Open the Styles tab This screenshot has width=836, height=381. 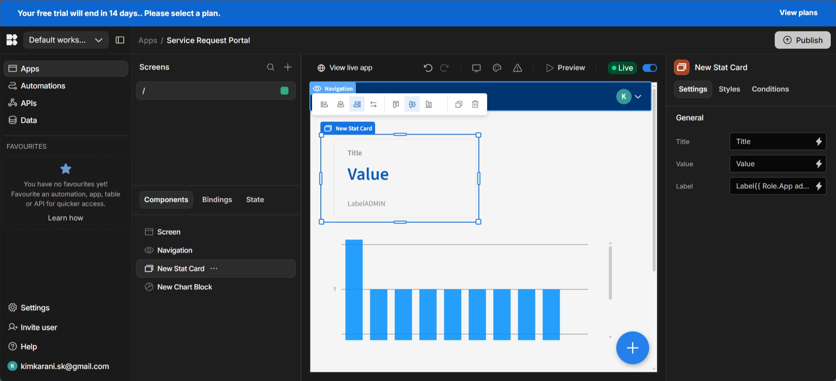[x=729, y=89]
